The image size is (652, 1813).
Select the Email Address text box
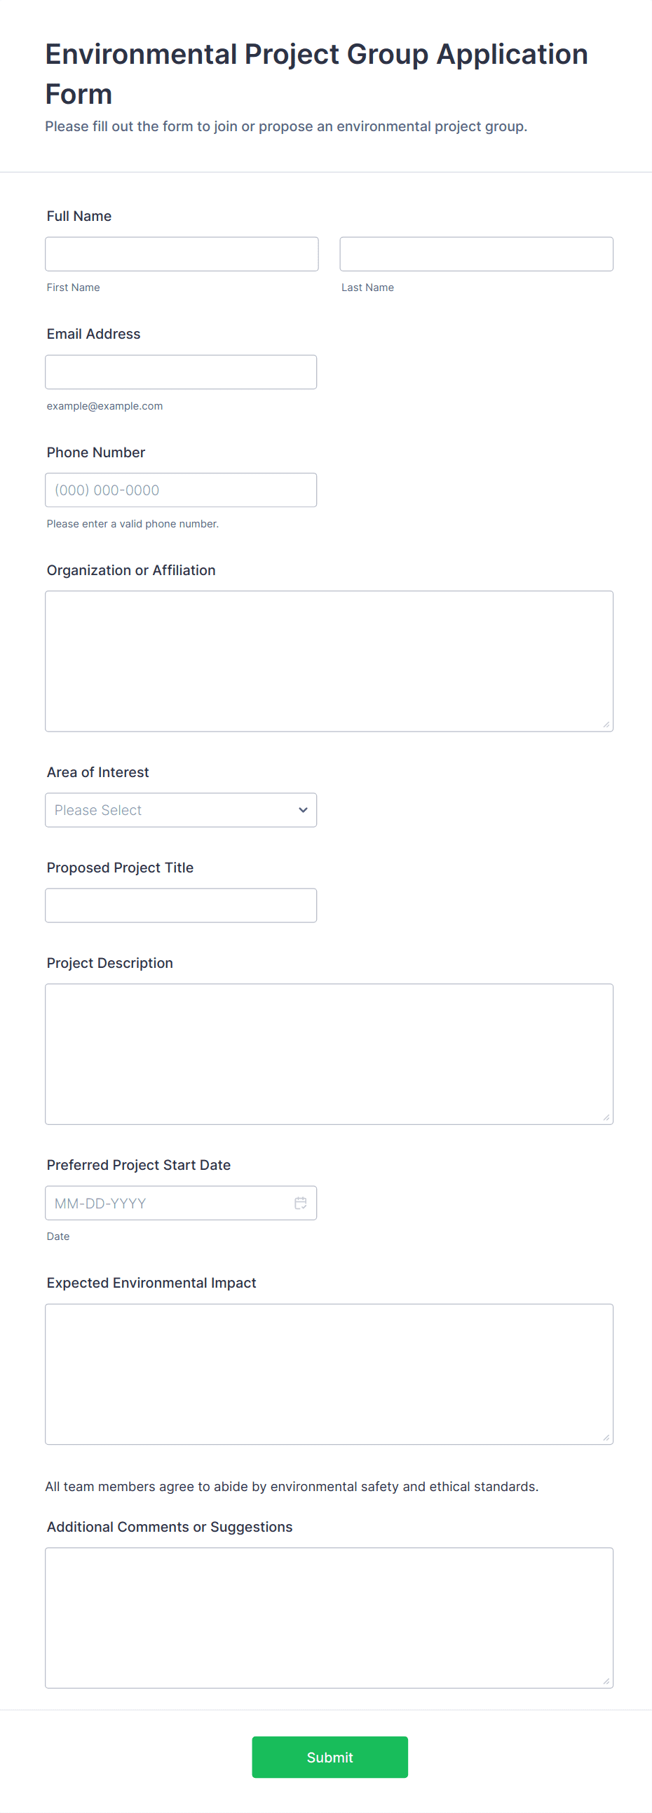click(180, 372)
